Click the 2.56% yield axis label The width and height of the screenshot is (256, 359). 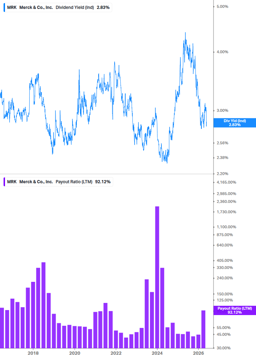click(222, 143)
